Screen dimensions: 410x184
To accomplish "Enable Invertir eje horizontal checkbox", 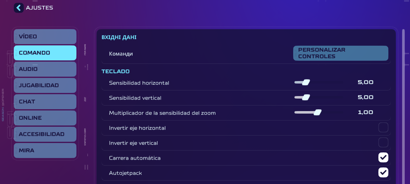I will tap(383, 128).
